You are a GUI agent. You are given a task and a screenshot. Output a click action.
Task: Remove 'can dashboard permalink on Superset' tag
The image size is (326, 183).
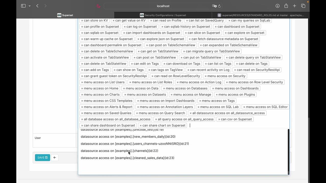82,45
